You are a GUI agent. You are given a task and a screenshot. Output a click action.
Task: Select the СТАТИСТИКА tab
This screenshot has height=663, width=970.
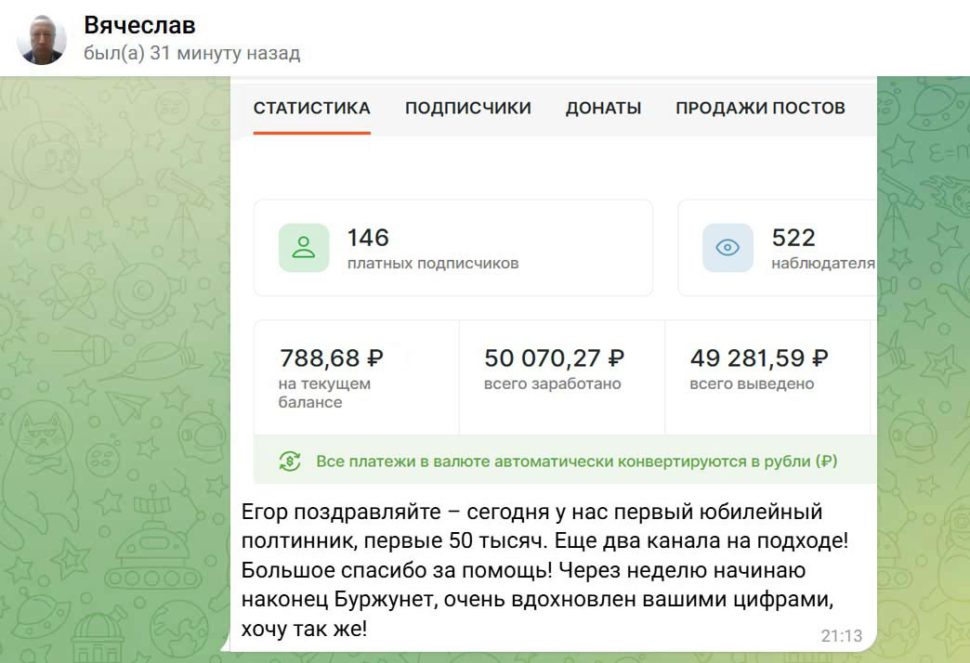311,108
